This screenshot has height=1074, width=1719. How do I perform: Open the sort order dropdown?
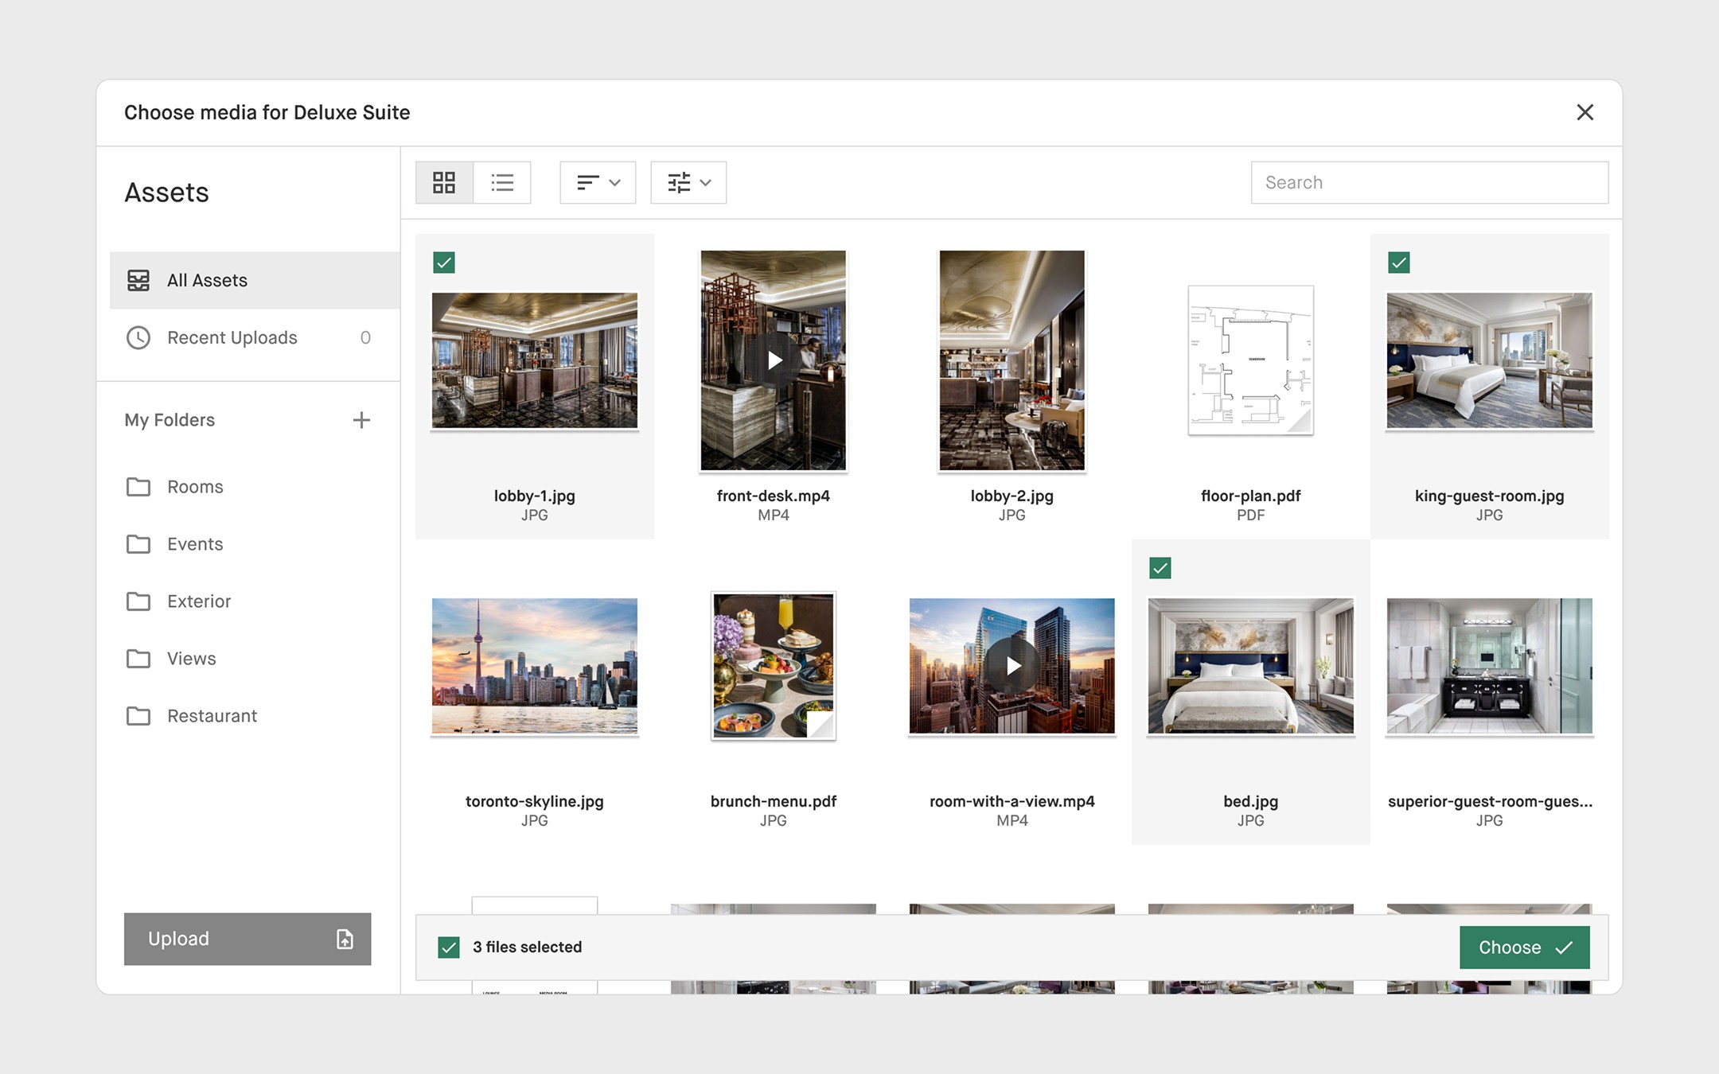598,183
